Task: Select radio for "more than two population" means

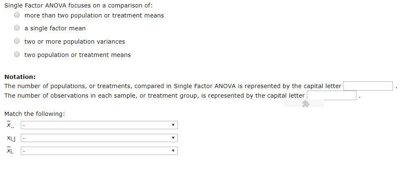Action: pos(17,15)
